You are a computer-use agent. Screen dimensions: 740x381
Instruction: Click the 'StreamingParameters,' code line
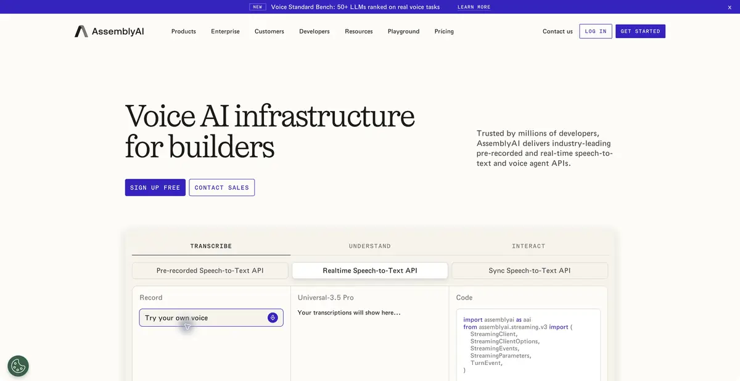(501, 356)
